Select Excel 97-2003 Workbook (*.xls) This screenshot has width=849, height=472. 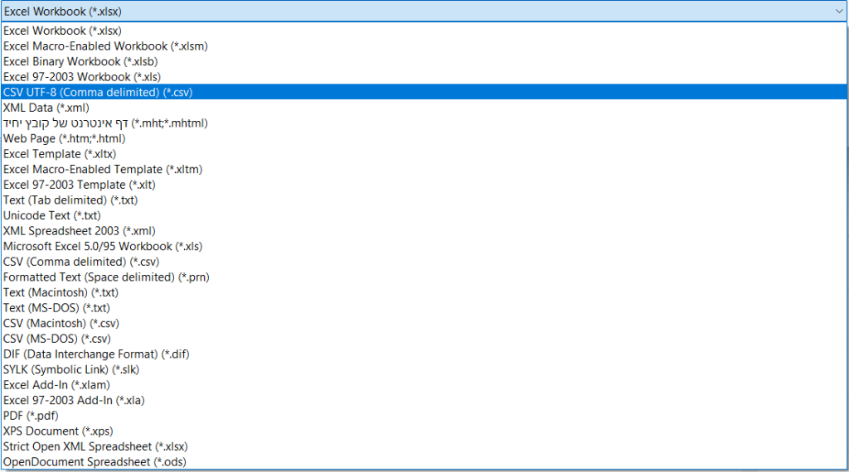82,77
